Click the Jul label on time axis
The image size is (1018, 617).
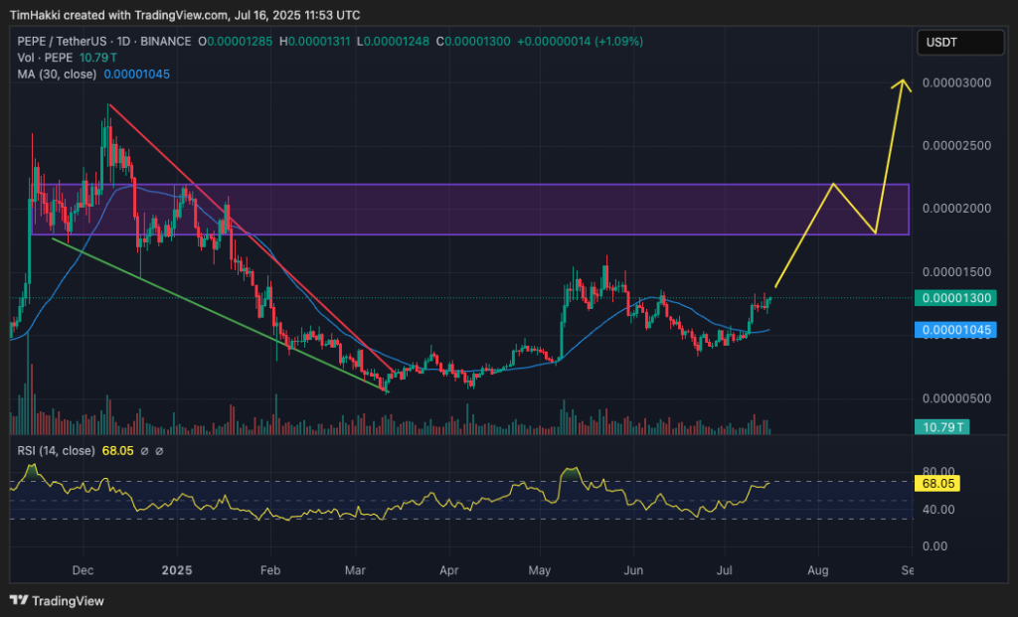coord(724,570)
